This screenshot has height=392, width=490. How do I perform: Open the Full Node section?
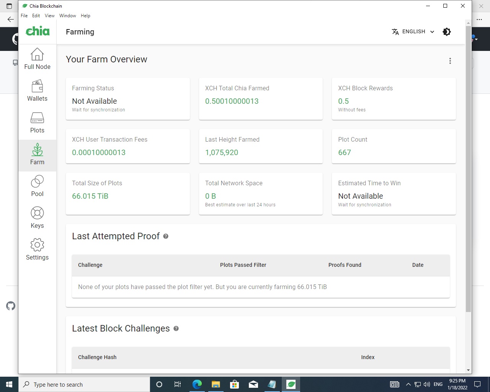[x=37, y=59]
